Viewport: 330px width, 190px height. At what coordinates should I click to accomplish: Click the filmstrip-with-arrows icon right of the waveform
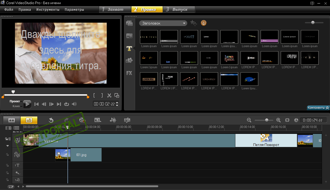tap(127, 120)
